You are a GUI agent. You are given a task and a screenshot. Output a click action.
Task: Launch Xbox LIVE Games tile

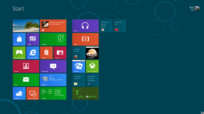point(19,53)
